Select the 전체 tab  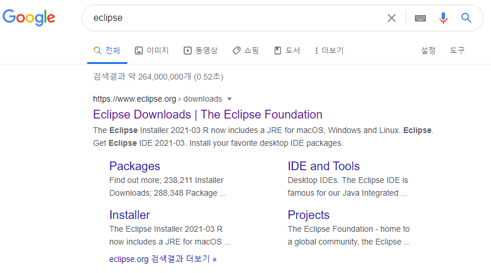tap(107, 51)
